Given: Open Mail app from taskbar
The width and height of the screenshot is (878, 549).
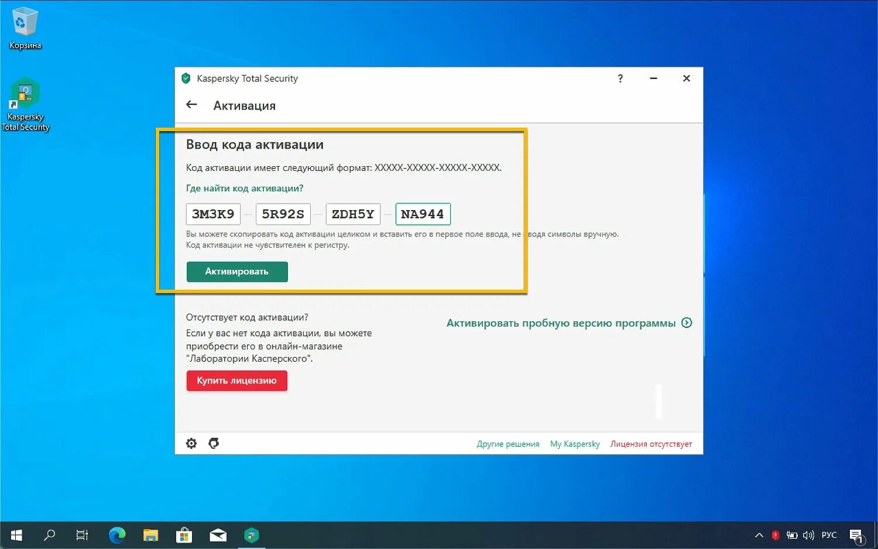Looking at the screenshot, I should coord(218,535).
